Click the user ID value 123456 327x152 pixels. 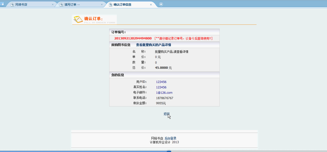point(161,82)
